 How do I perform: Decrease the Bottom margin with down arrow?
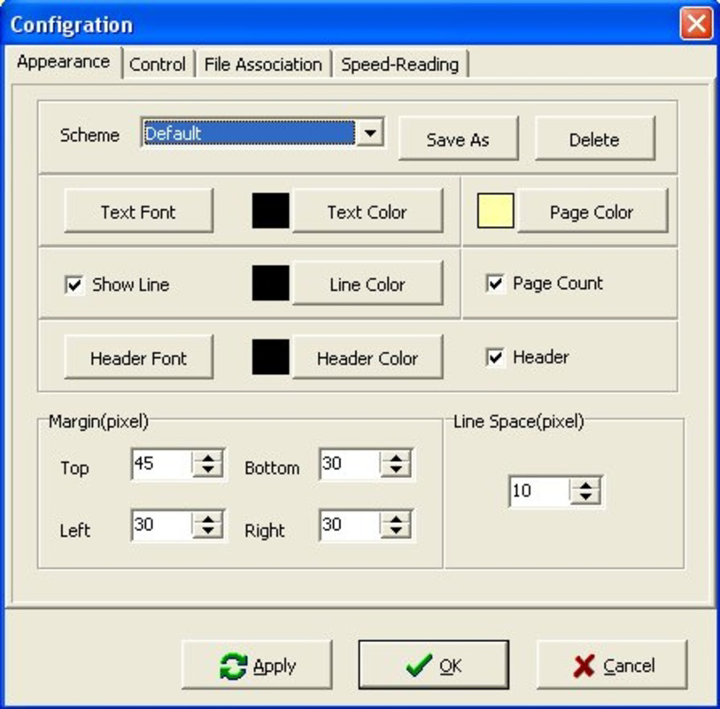click(x=396, y=470)
